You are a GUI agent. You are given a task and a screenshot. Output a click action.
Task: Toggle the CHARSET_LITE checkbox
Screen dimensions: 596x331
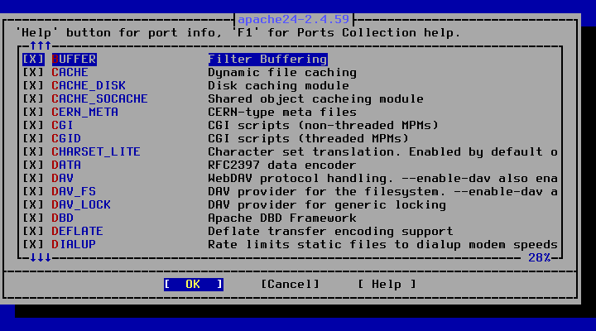coord(33,152)
